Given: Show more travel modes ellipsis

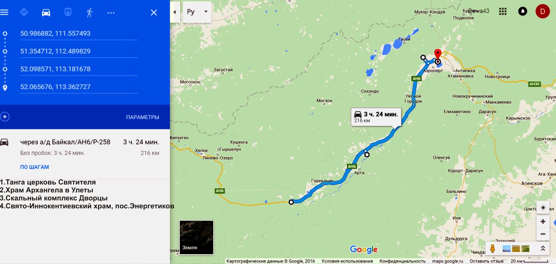Looking at the screenshot, I should 111,13.
